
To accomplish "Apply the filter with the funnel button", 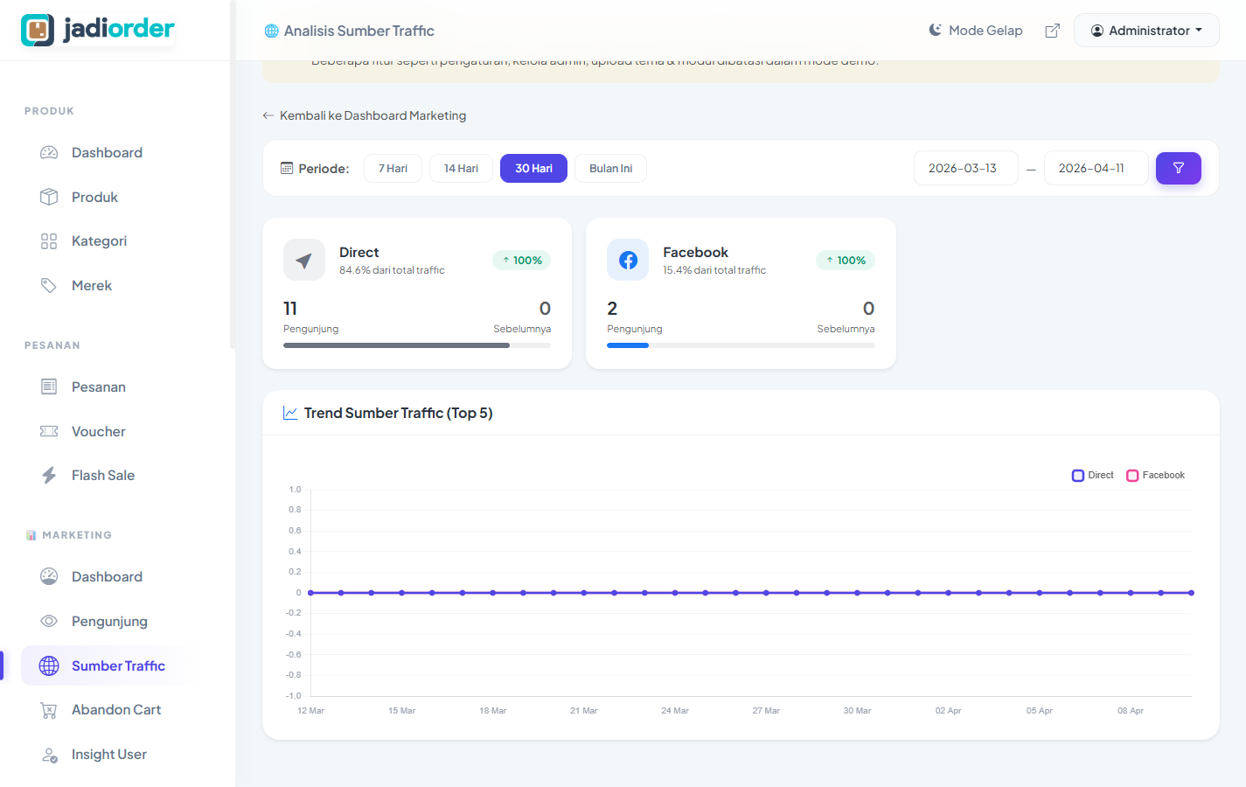I will pos(1178,168).
